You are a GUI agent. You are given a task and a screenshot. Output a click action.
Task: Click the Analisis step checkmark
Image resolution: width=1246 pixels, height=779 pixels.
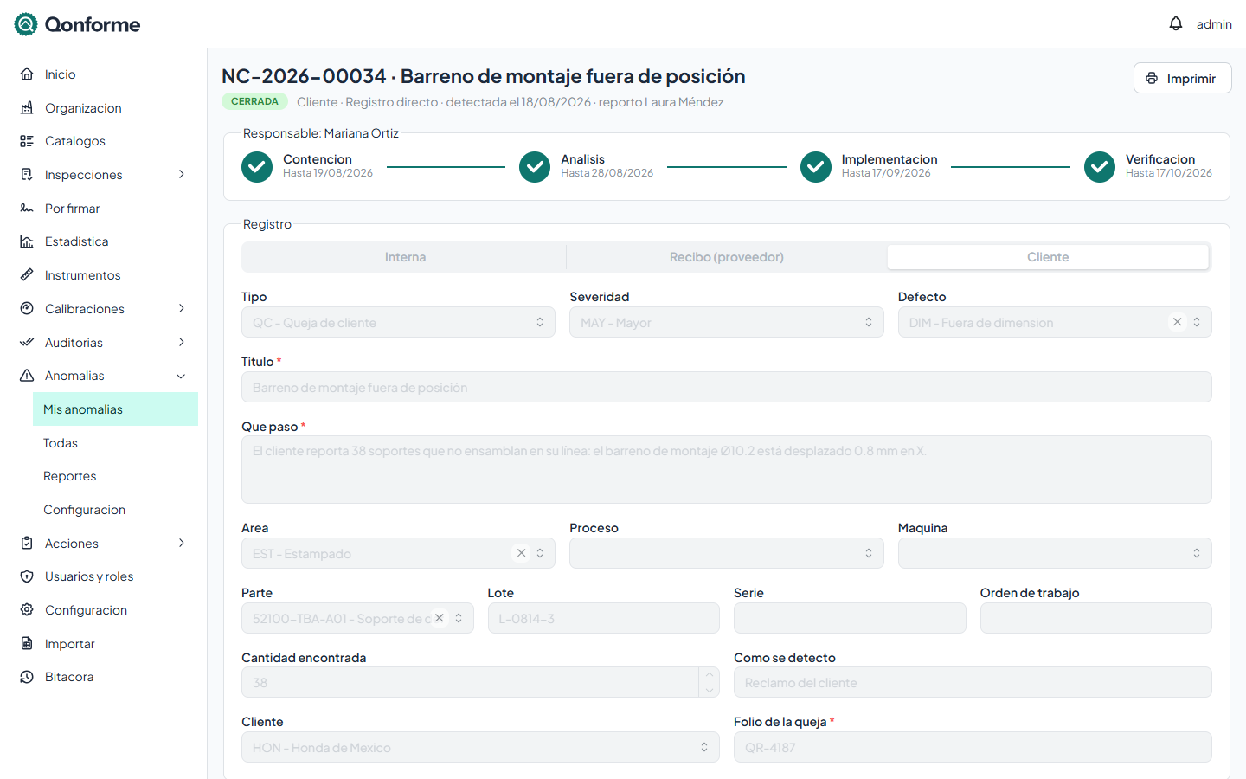(x=535, y=167)
